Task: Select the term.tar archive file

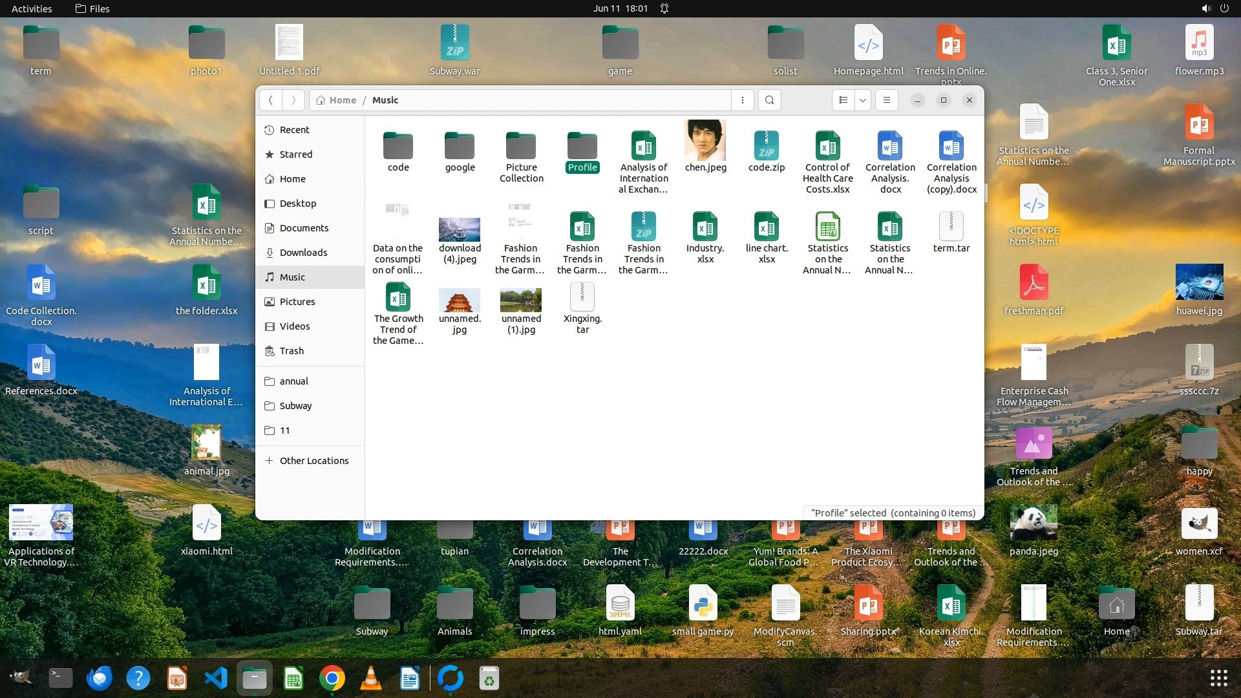Action: pyautogui.click(x=951, y=227)
